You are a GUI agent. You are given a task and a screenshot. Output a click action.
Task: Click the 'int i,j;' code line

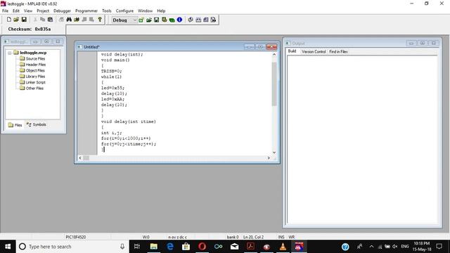(111, 133)
